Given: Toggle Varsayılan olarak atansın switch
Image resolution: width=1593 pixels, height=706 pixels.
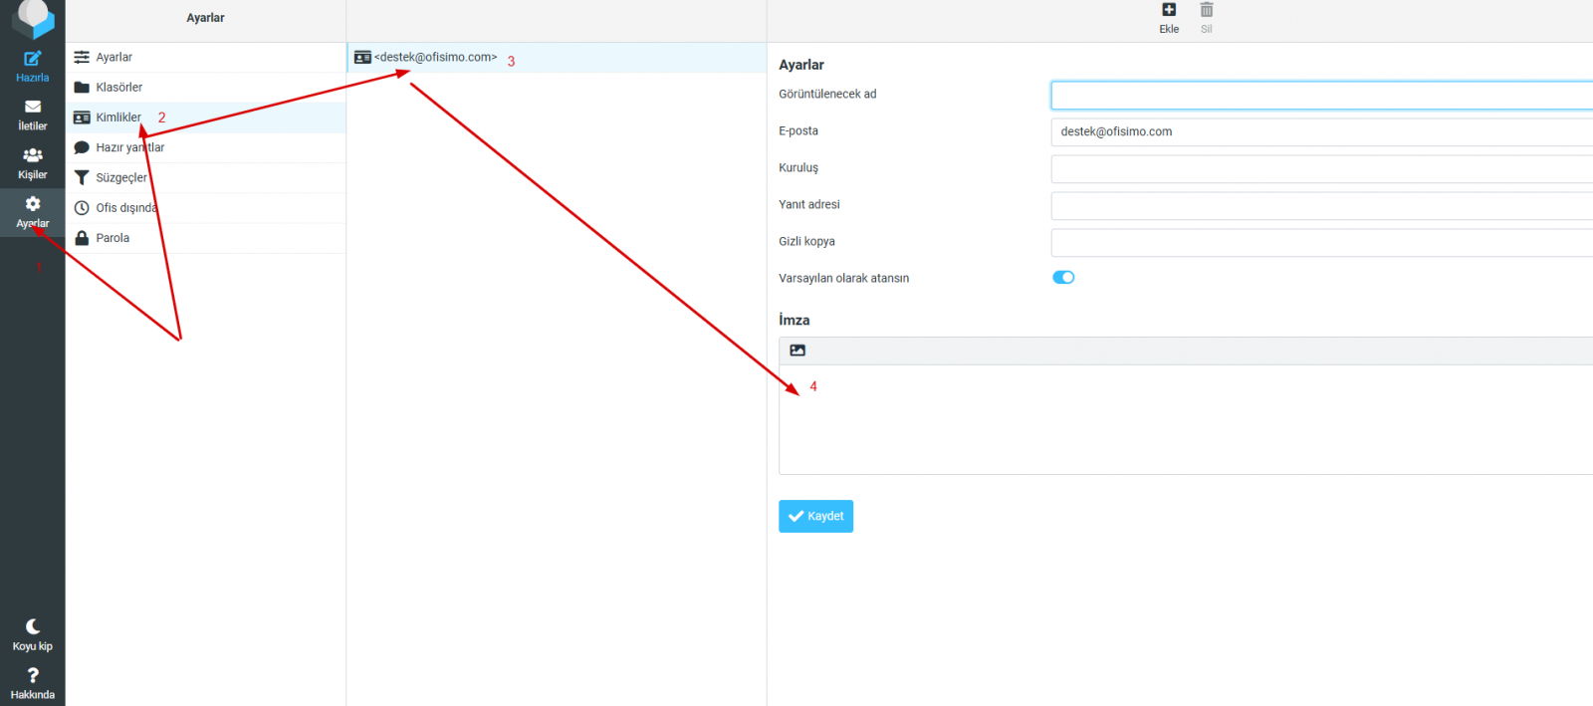Looking at the screenshot, I should click(1063, 278).
